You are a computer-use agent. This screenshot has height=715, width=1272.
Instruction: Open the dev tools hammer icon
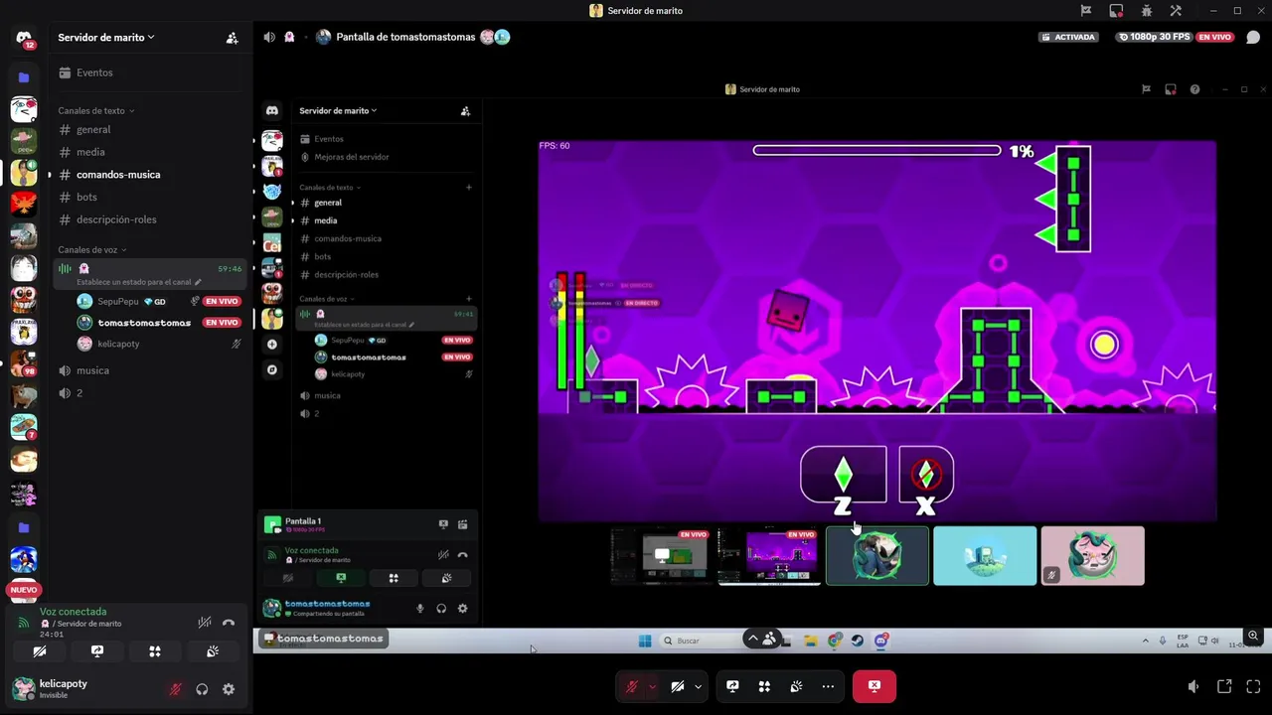1176,11
